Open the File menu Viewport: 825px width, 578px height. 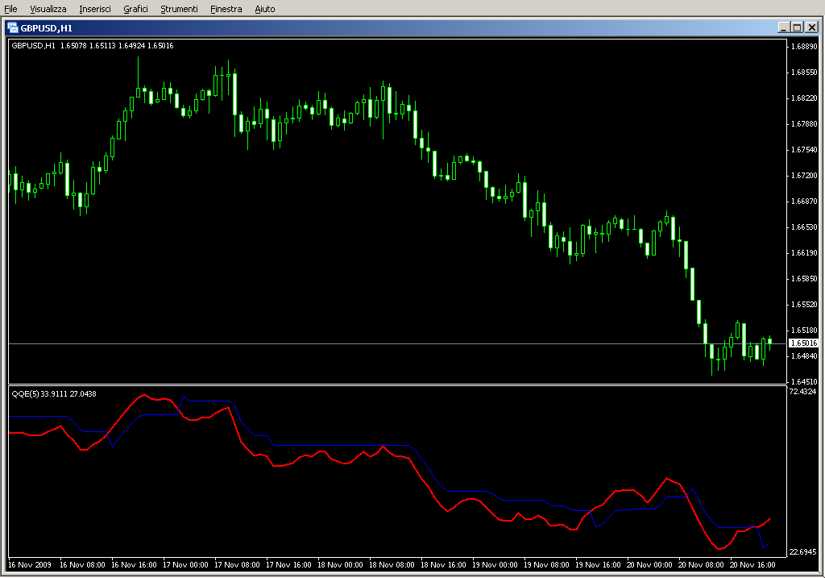pyautogui.click(x=10, y=9)
